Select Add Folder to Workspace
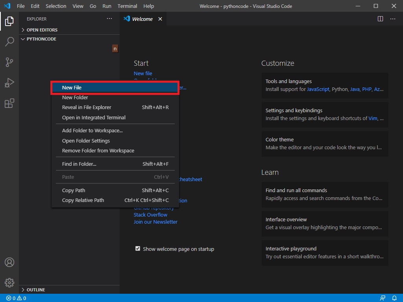Viewport: 403px width, 302px height. pyautogui.click(x=115, y=131)
